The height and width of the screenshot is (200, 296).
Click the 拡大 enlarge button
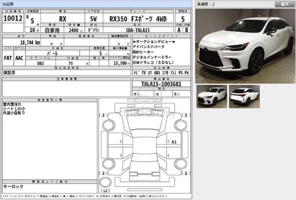[285, 4]
